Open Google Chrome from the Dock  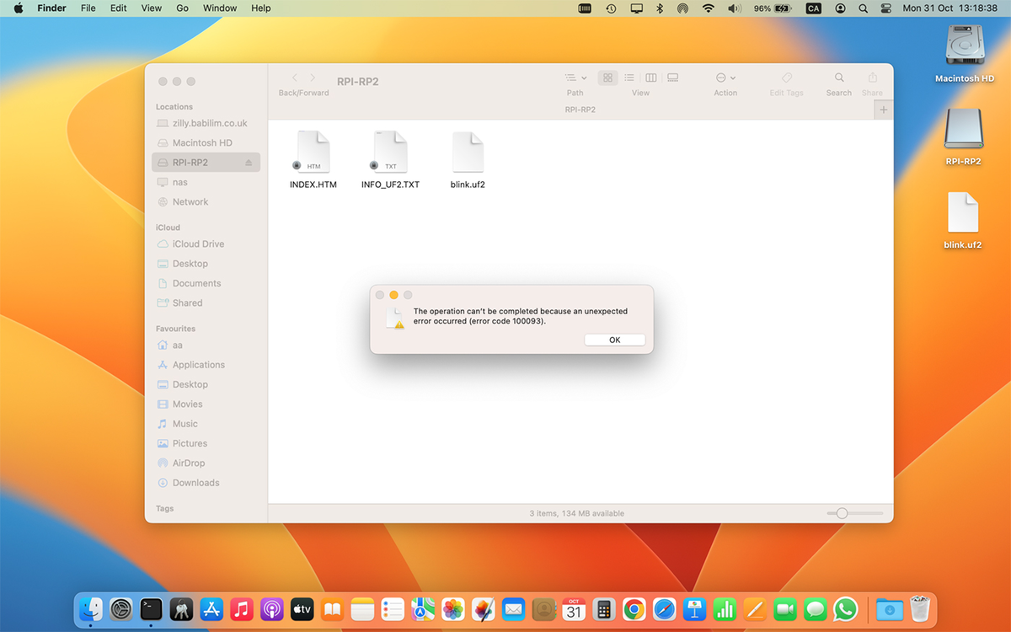pos(634,609)
